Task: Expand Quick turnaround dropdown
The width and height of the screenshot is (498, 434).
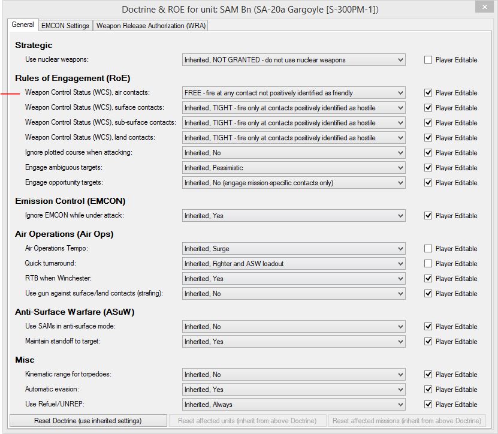Action: click(294, 264)
